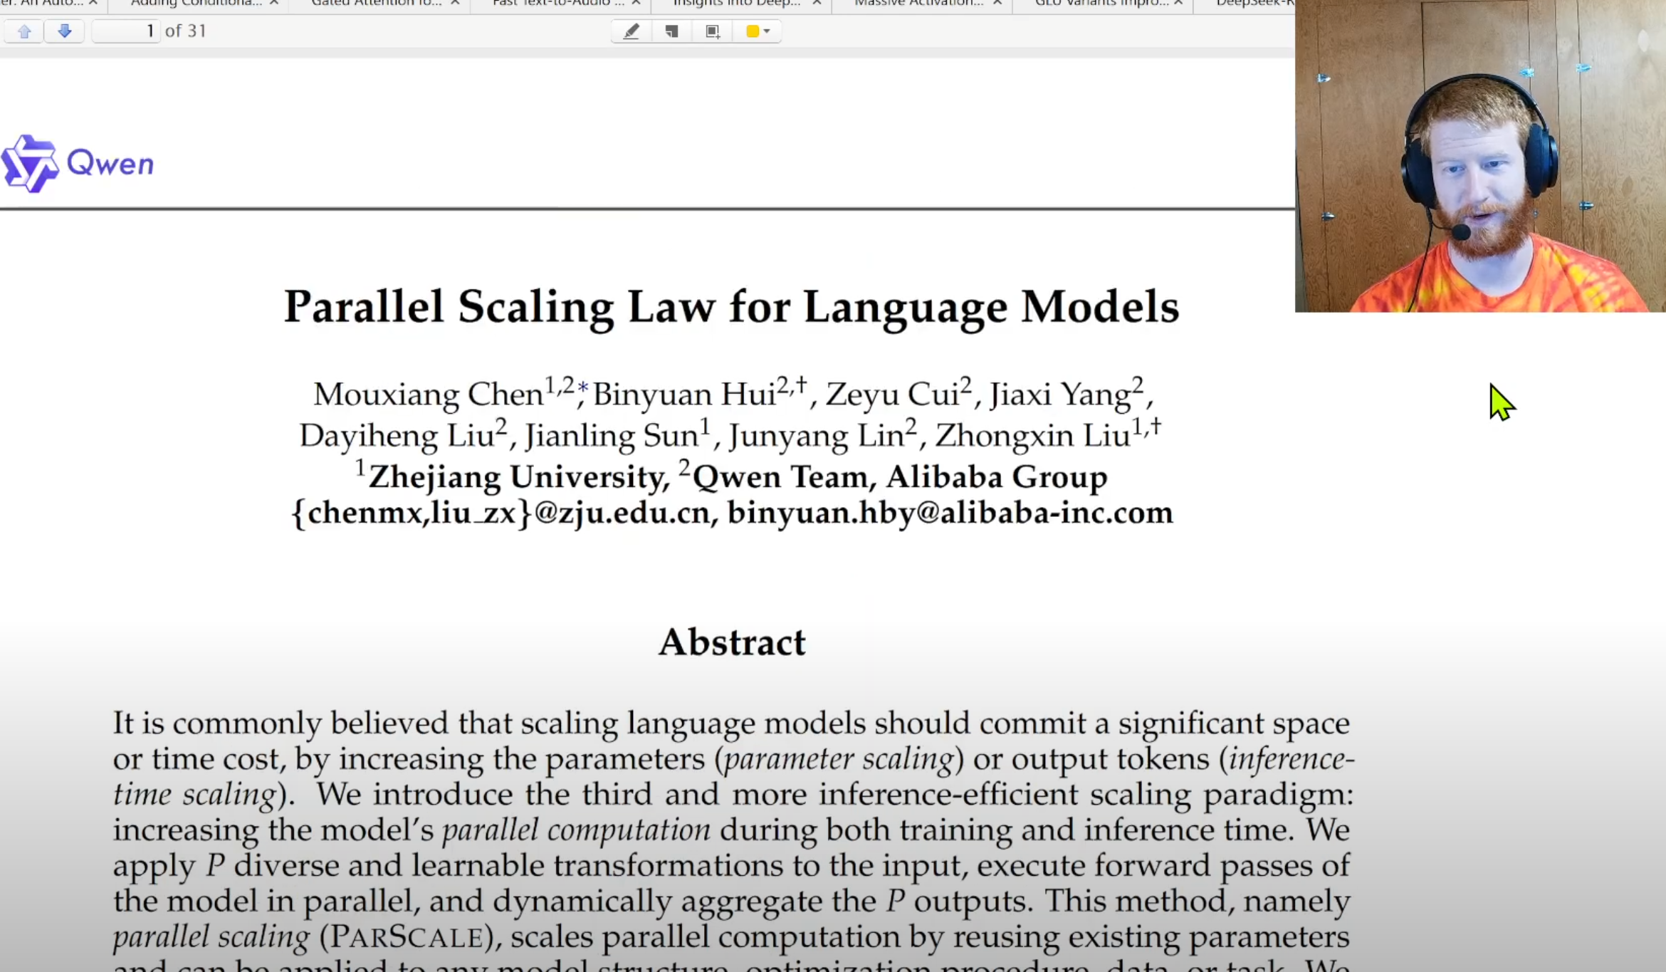Click the email 'binyuan.hby@alibaba-inc.com'
The width and height of the screenshot is (1666, 972).
click(x=950, y=513)
